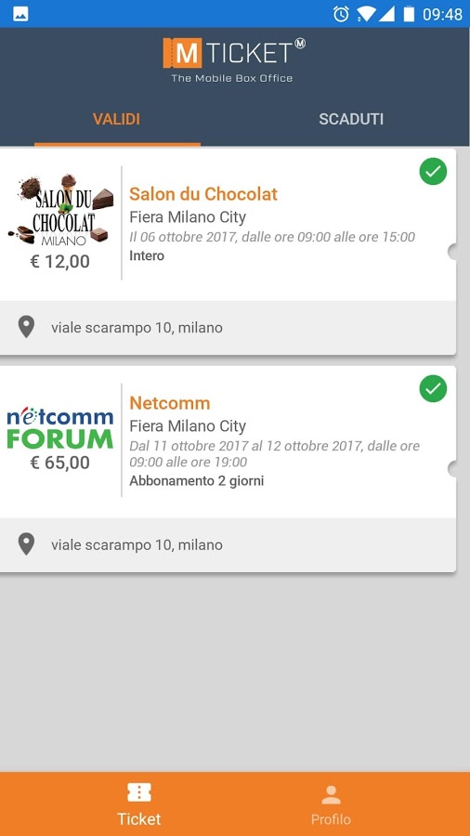This screenshot has height=836, width=470.
Task: Tap location pin on Salon du Chocolat card
Action: [x=26, y=327]
